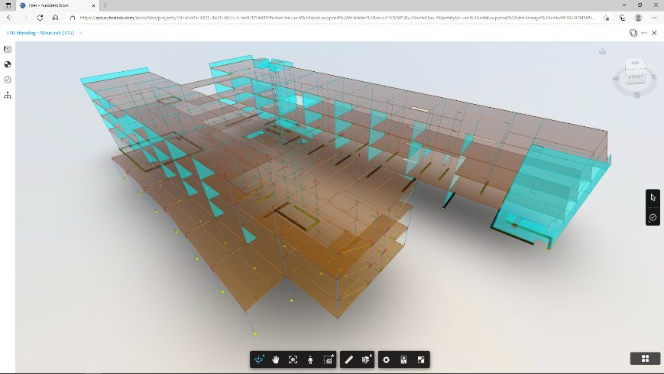Viewport: 664px width, 374px height.
Task: Click the FRONT face of the ViewCube
Action: click(x=636, y=76)
